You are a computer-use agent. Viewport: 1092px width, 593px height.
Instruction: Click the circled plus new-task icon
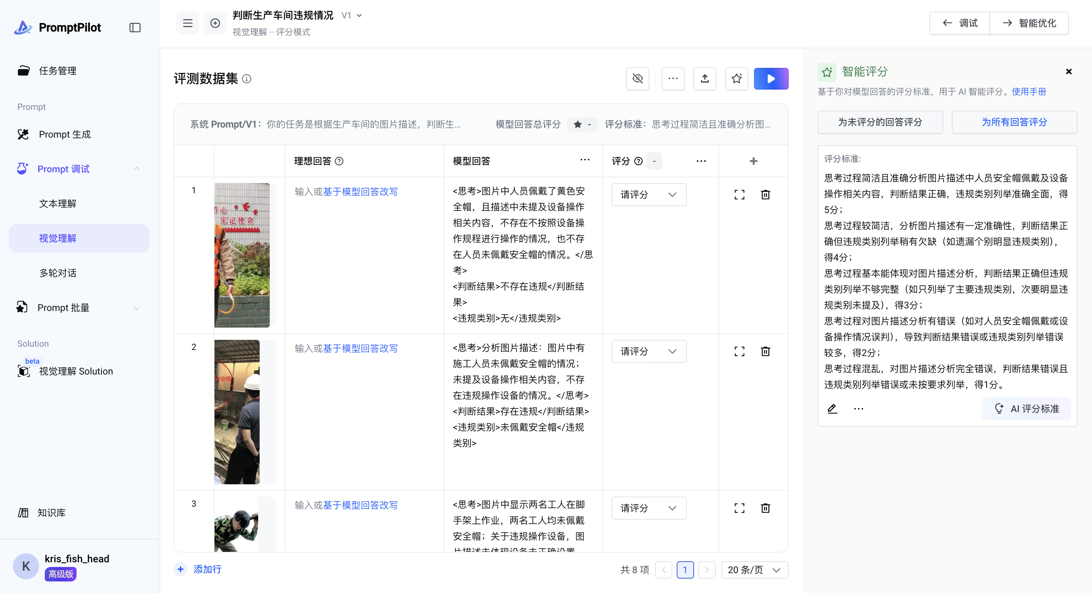coord(215,23)
